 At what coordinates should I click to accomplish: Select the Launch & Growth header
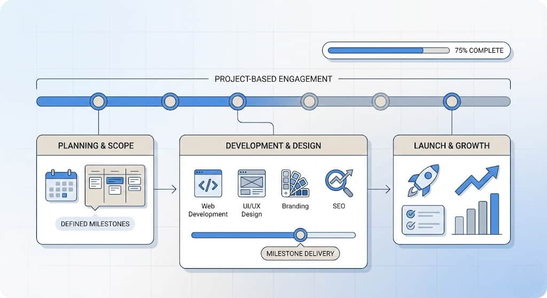[x=451, y=146]
